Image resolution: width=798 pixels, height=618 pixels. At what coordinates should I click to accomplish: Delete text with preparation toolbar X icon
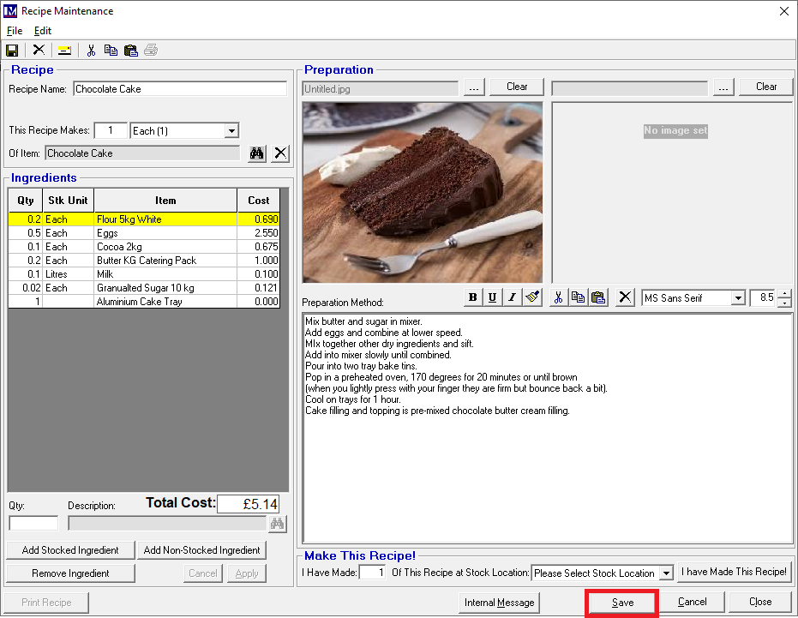626,297
